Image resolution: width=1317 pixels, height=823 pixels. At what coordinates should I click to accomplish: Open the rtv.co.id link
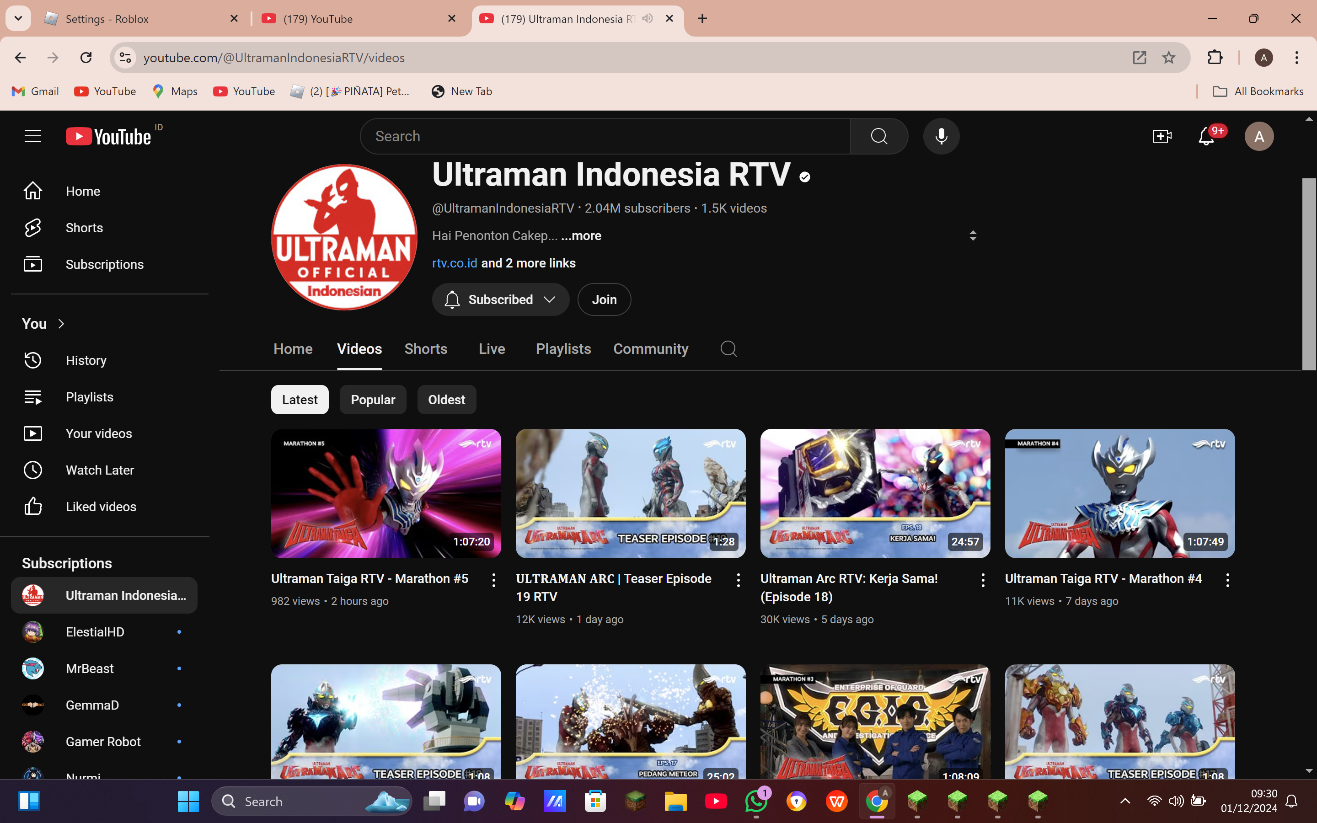[x=455, y=263]
